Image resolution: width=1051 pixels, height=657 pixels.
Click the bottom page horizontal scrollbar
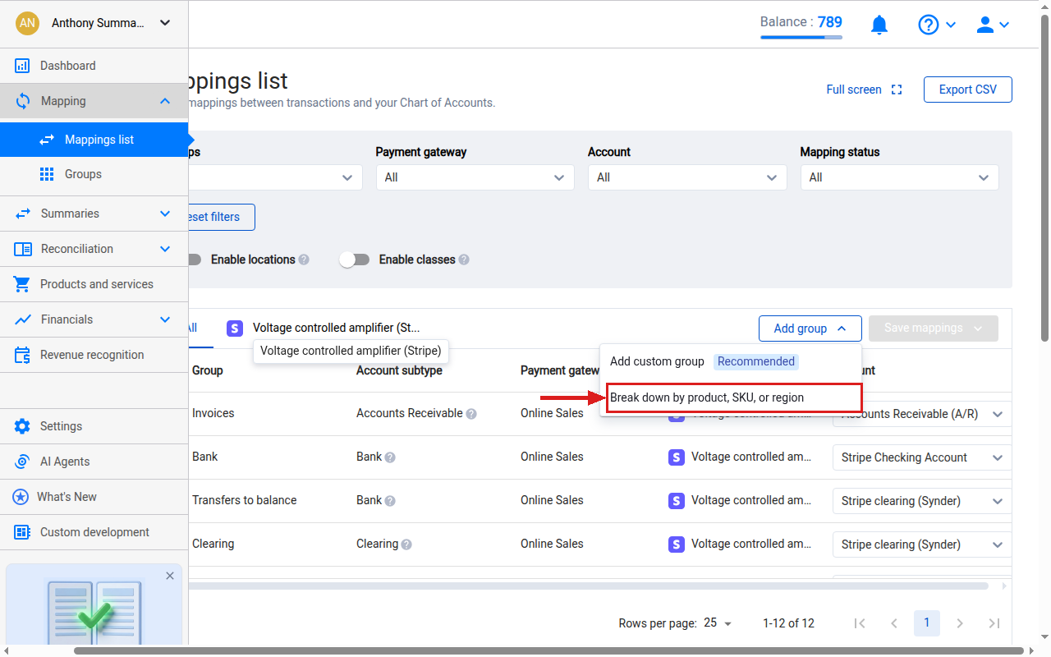[x=548, y=651]
